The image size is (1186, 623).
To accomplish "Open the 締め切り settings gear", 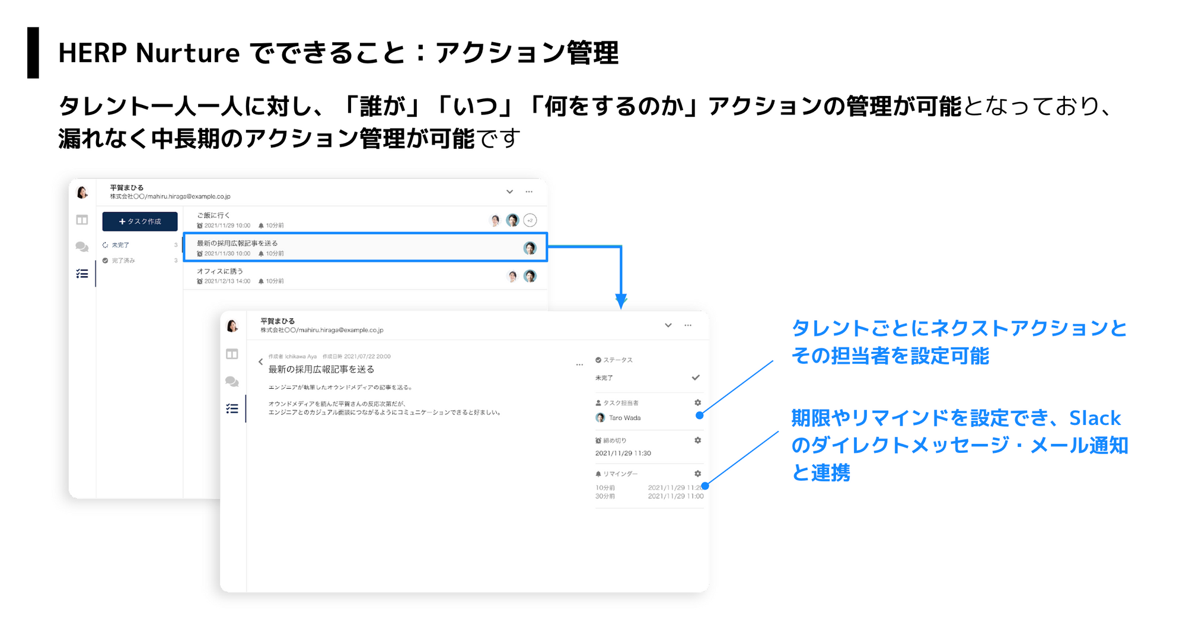I will [x=697, y=440].
